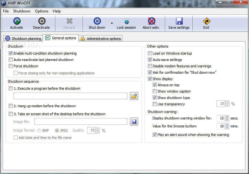
Task: Click the Abort adm. icon
Action: click(152, 21)
